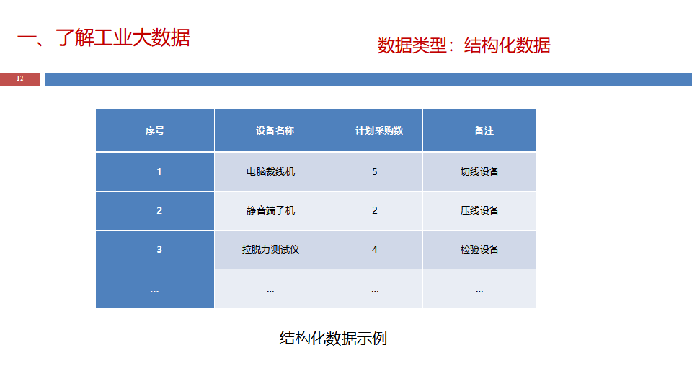Click the 序号 cell in the 静音端子机 row

click(155, 211)
